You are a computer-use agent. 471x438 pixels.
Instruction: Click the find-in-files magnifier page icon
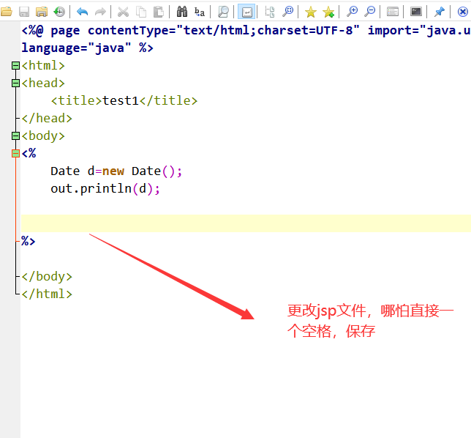[x=223, y=12]
